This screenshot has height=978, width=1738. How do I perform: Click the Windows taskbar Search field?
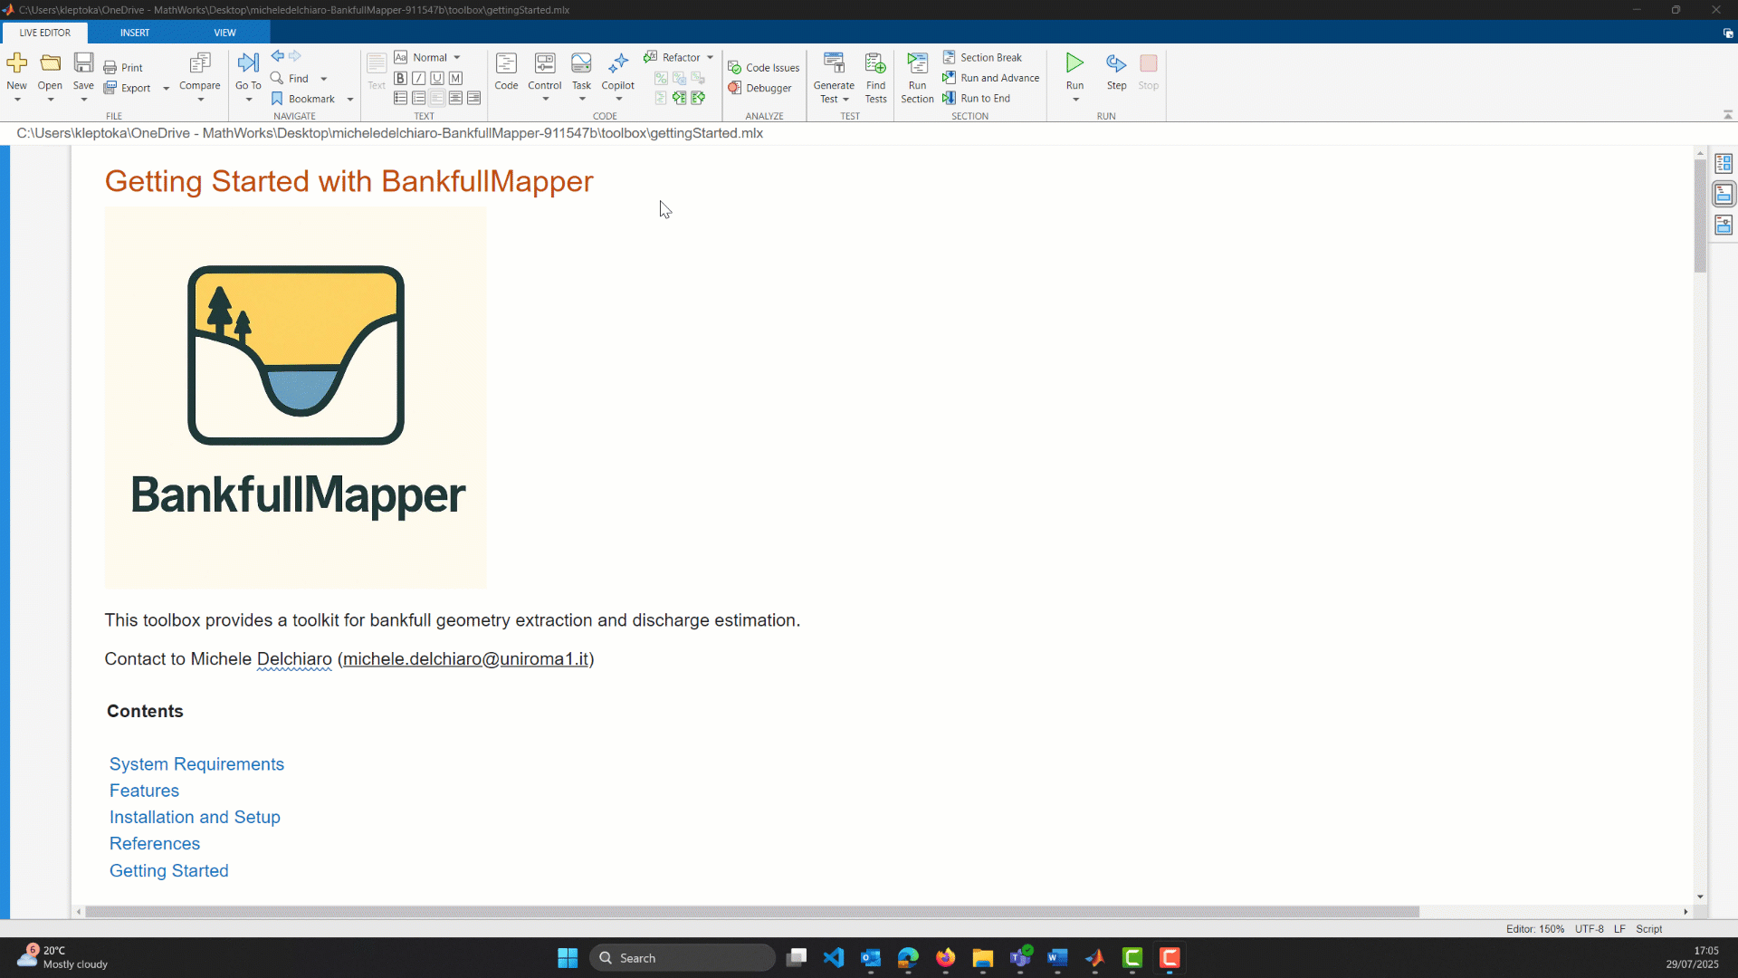pos(682,958)
